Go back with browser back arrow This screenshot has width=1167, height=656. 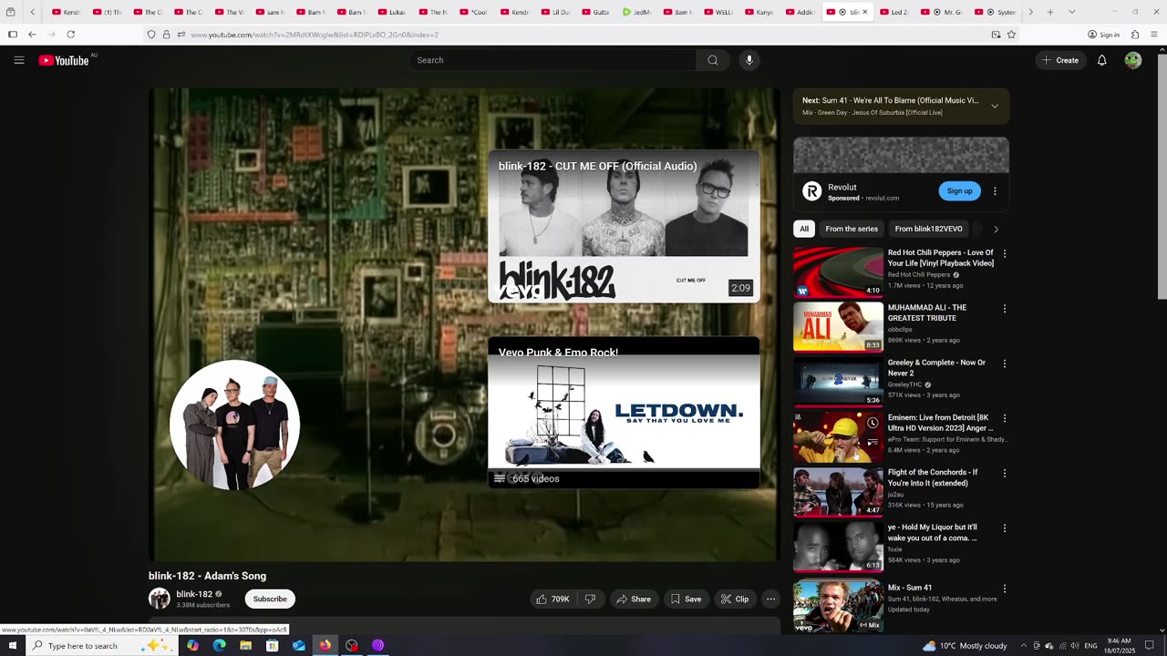pos(32,35)
